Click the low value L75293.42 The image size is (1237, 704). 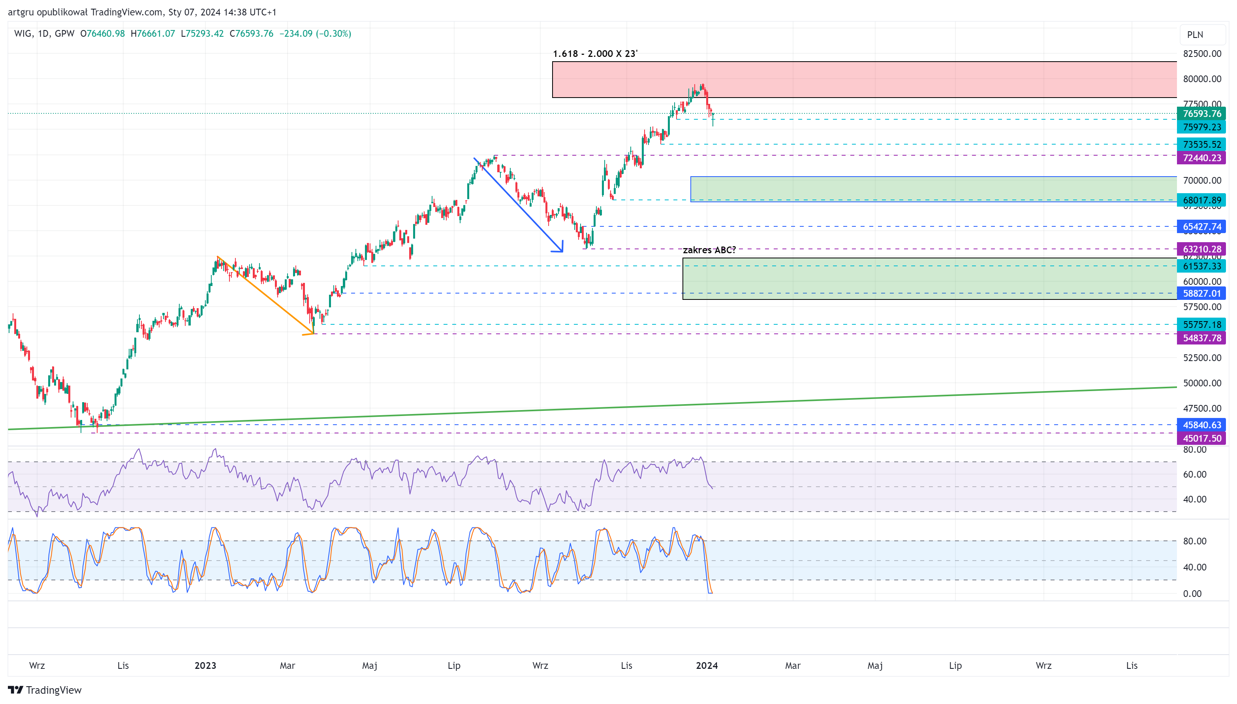pos(203,33)
